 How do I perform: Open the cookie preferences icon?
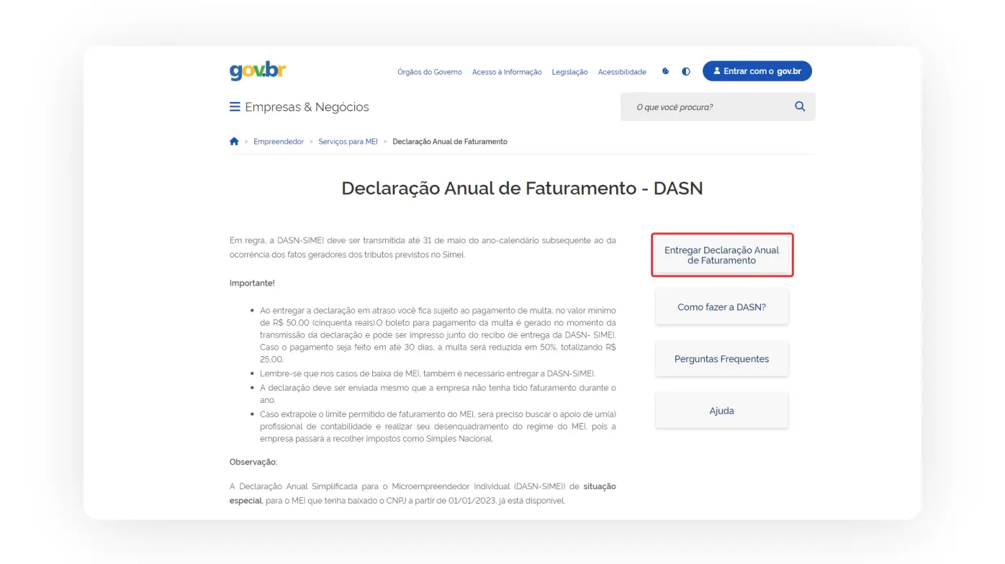664,71
